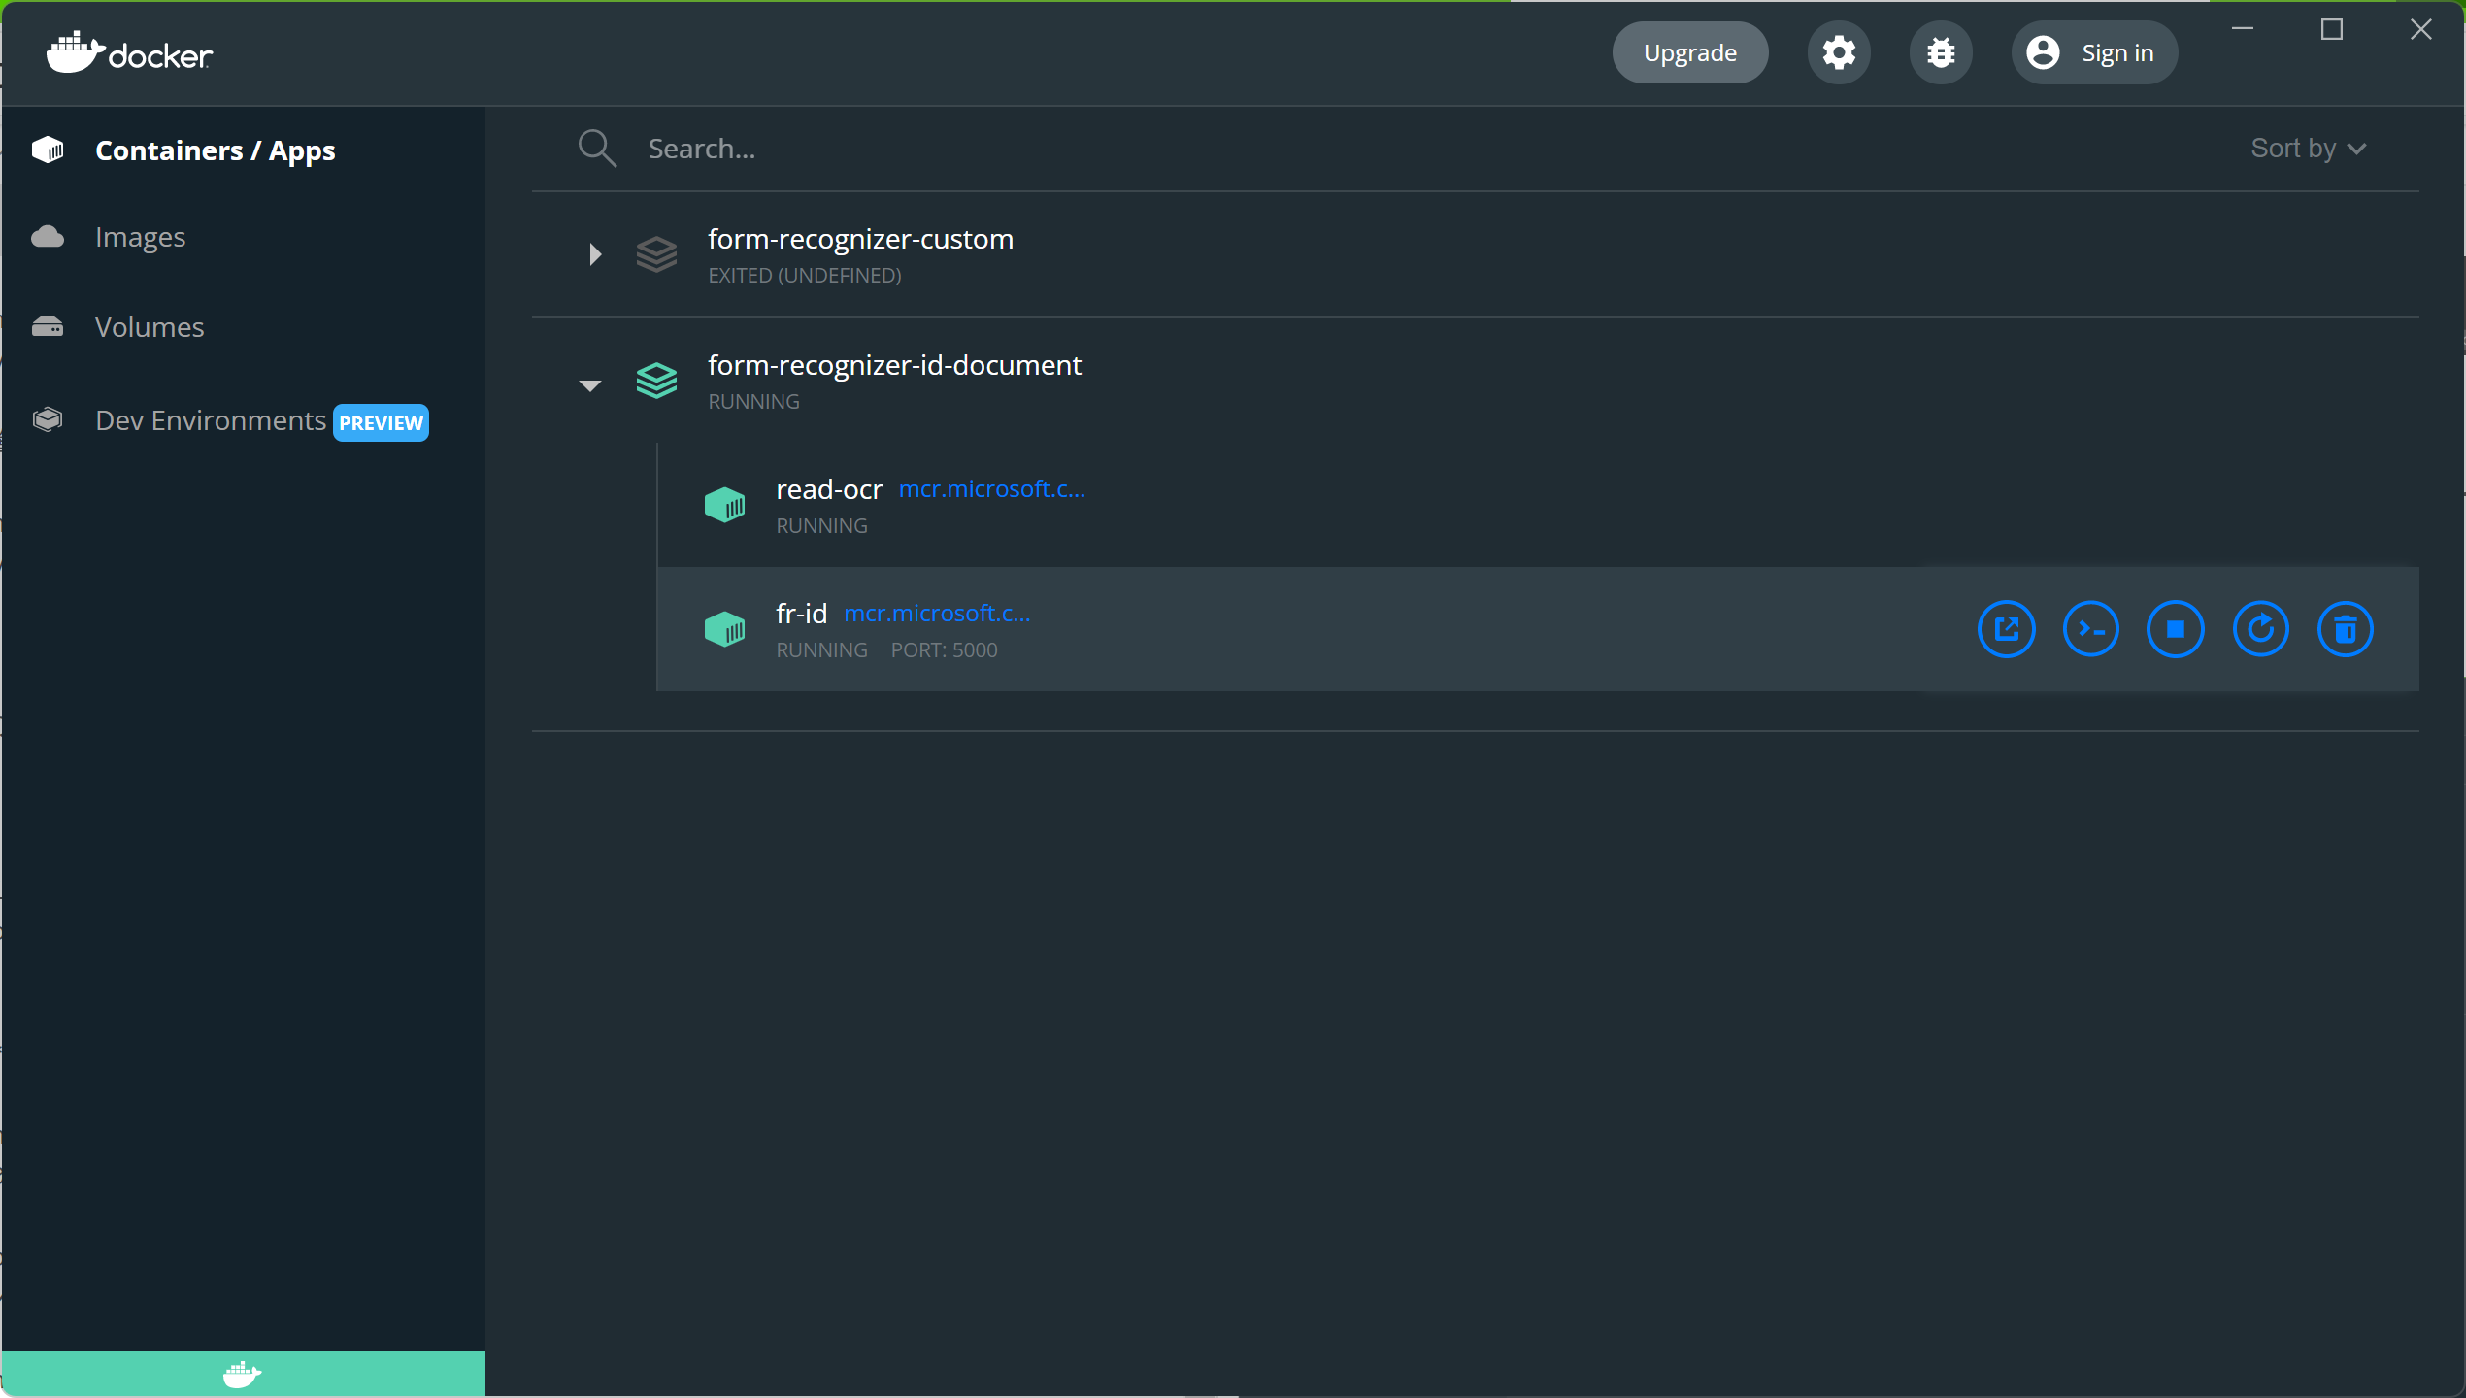Open the troubleshoot bug icon
Image resolution: width=2466 pixels, height=1398 pixels.
click(1940, 52)
